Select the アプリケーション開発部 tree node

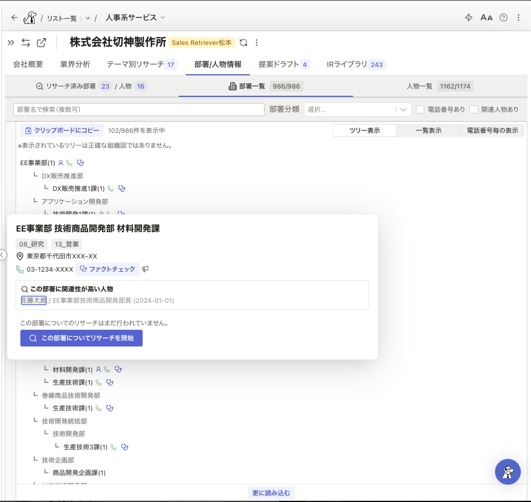(75, 202)
